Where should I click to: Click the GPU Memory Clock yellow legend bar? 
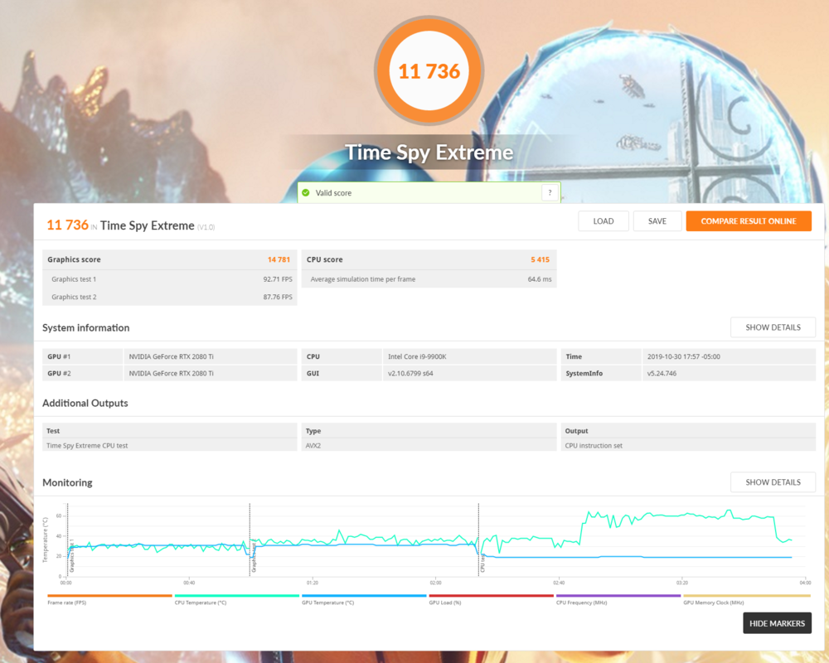(x=746, y=596)
